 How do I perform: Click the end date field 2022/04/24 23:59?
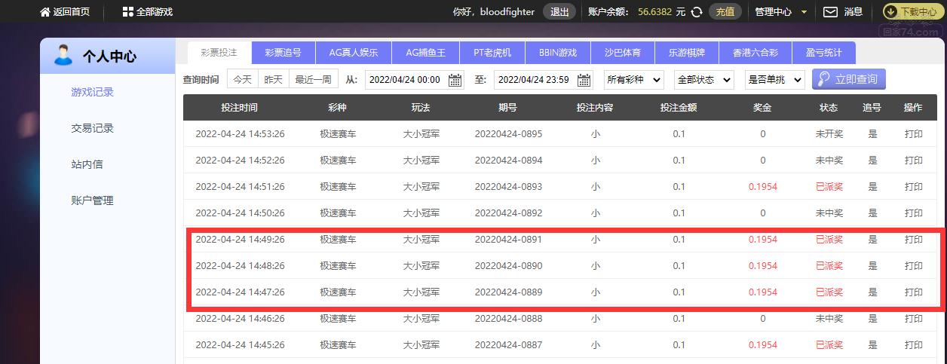coord(544,80)
